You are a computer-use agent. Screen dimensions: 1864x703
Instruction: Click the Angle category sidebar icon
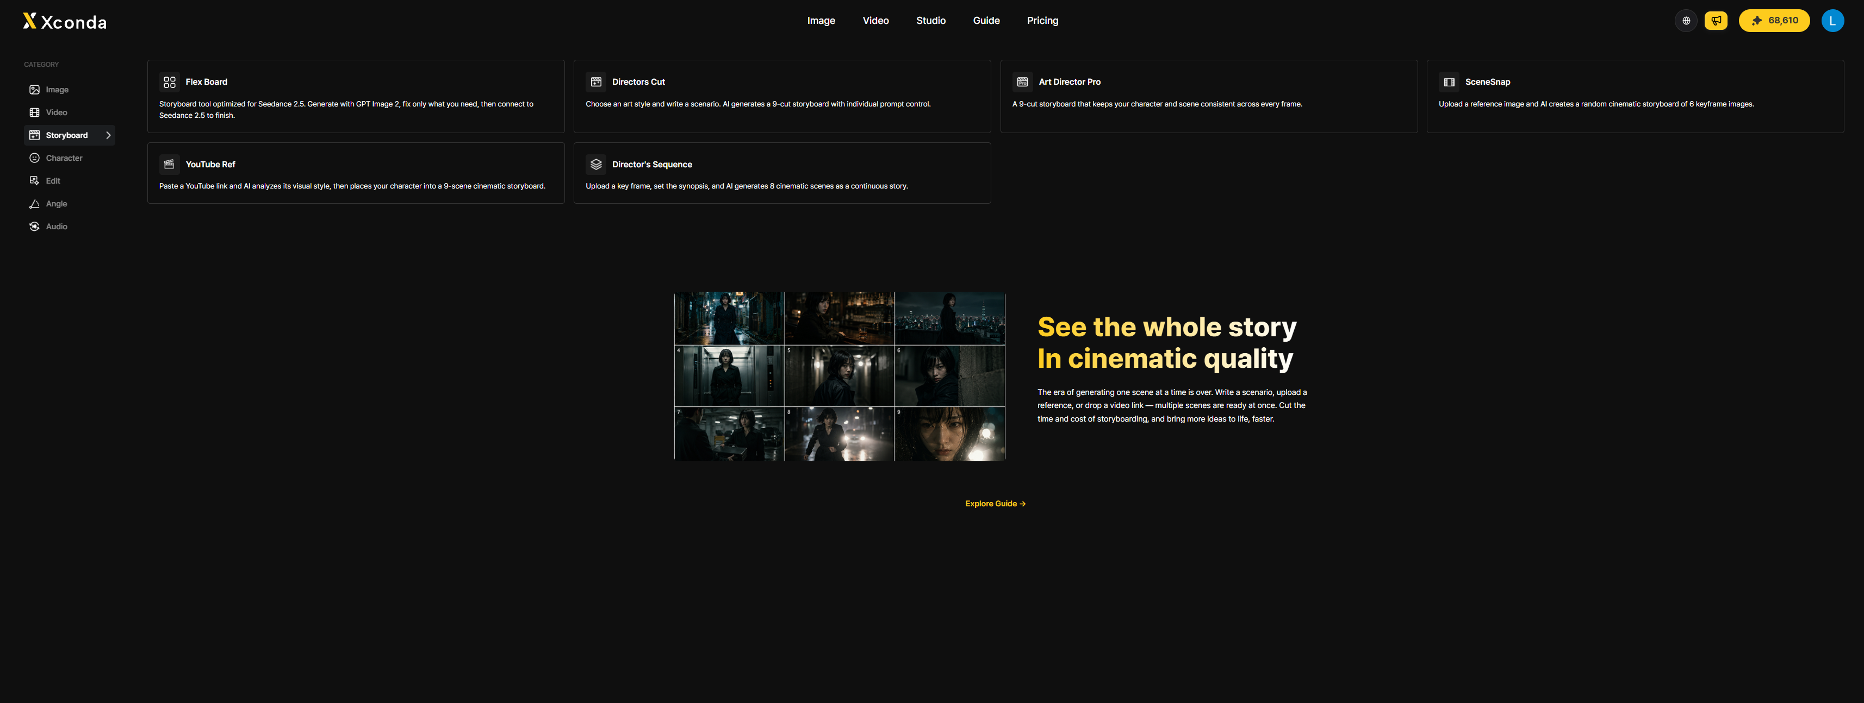[x=34, y=204]
